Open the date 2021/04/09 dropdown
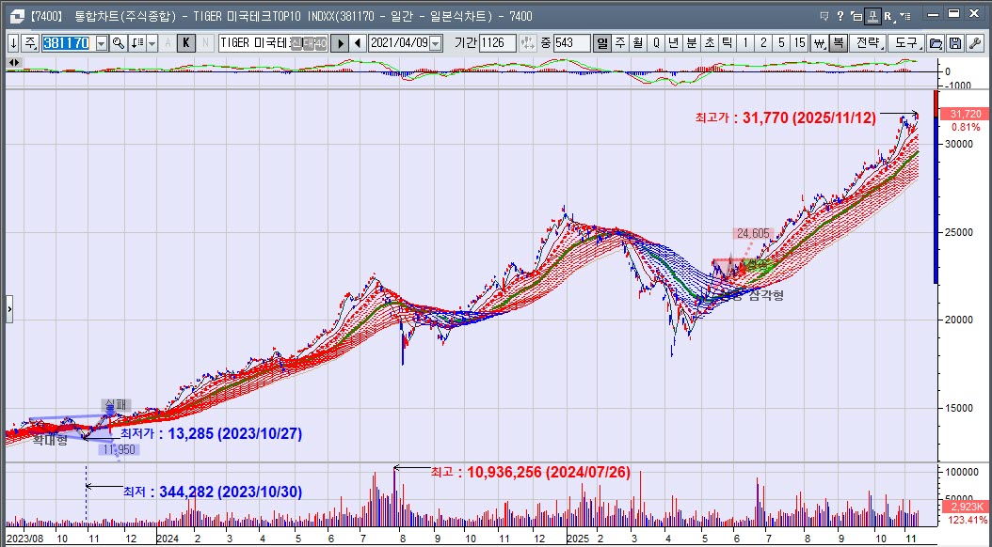This screenshot has height=547, width=992. click(436, 43)
